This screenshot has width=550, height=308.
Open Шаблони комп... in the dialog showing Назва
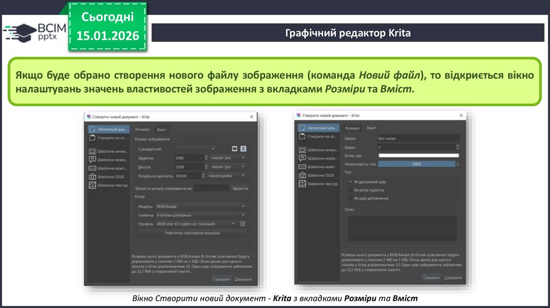(x=319, y=167)
